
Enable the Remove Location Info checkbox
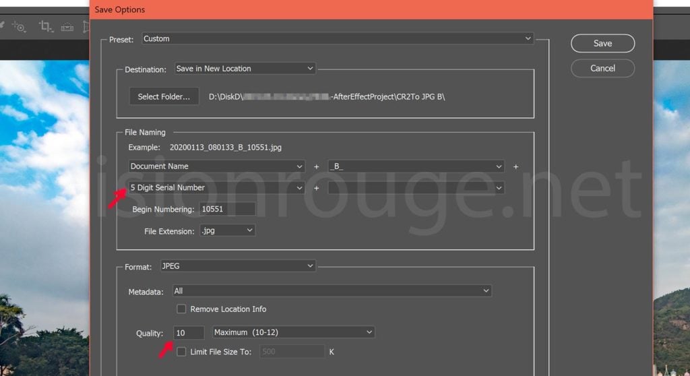point(181,309)
